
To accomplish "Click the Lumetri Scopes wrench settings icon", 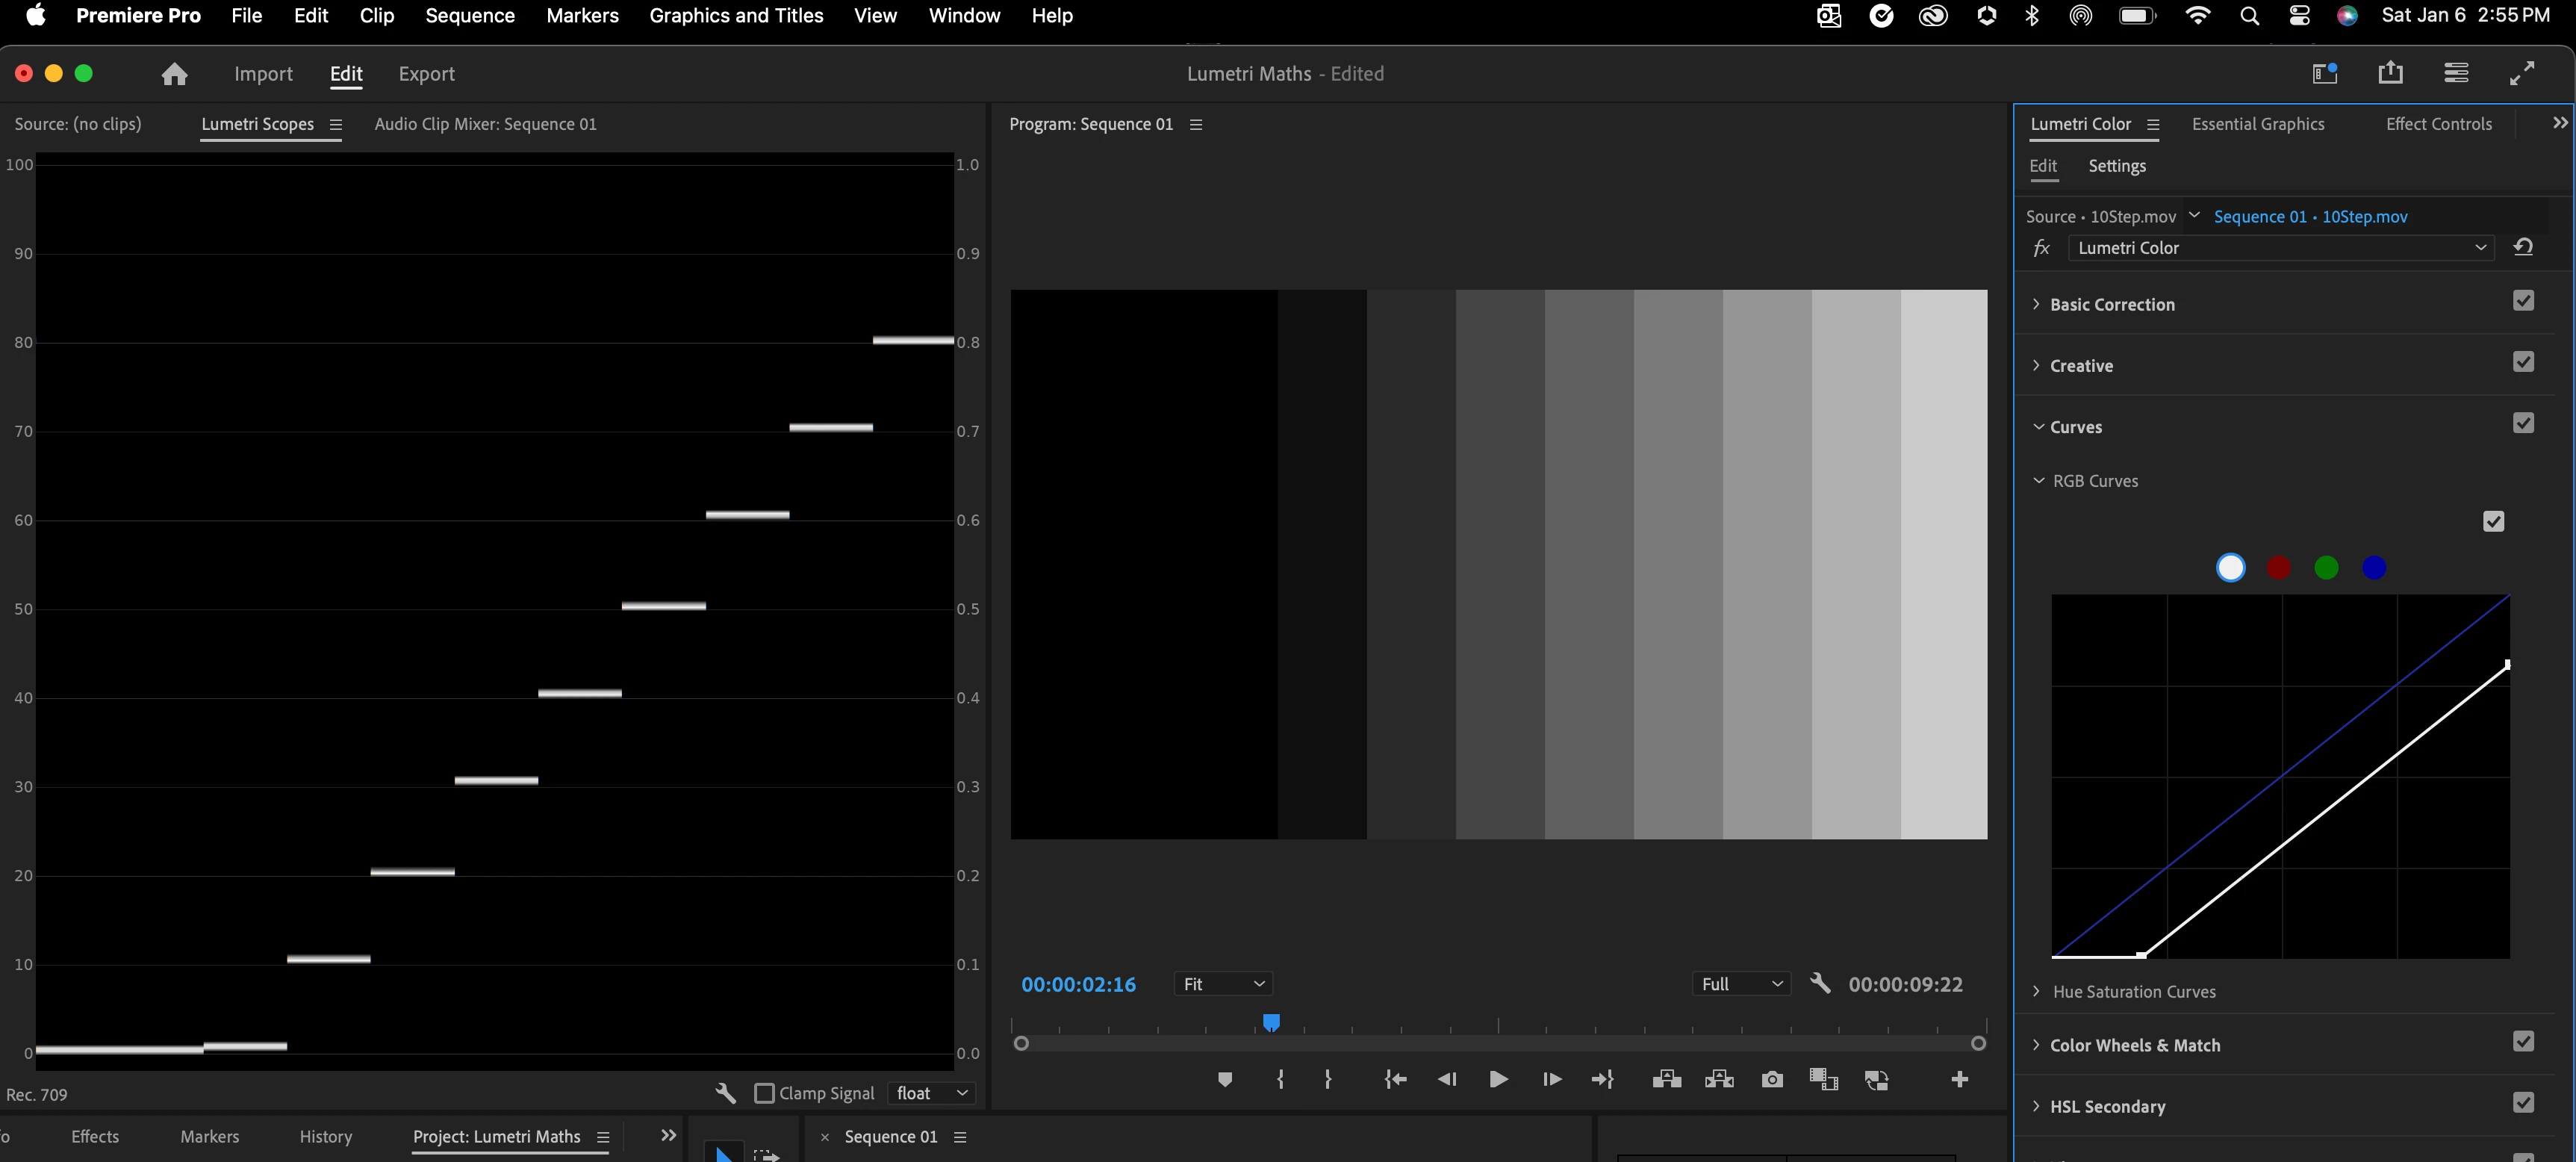I will [726, 1093].
